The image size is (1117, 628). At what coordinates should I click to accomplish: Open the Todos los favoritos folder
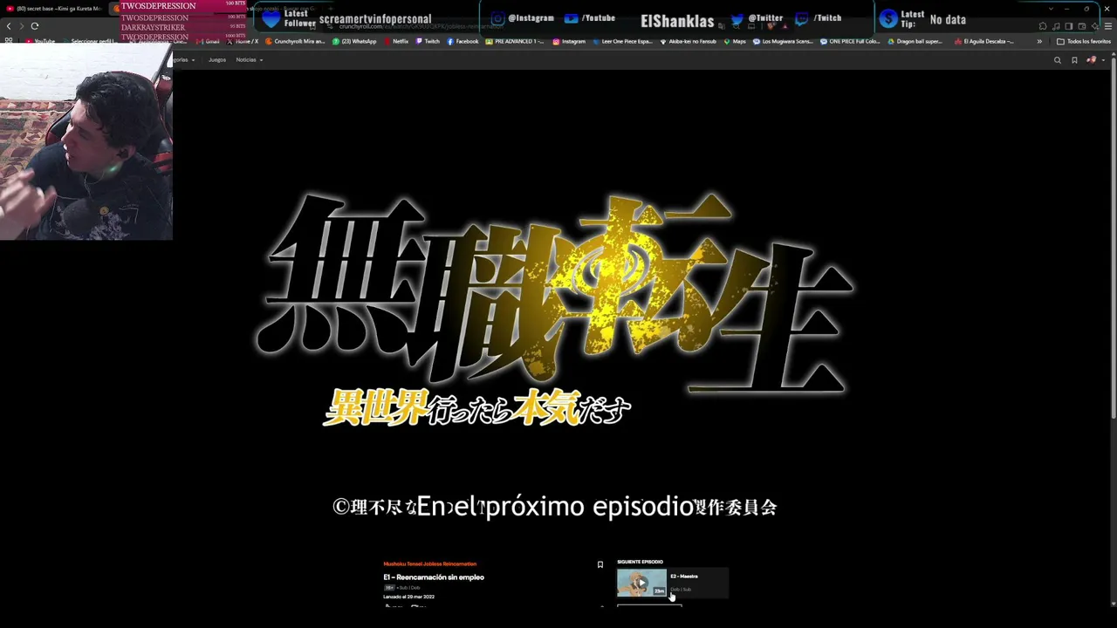[x=1084, y=41]
